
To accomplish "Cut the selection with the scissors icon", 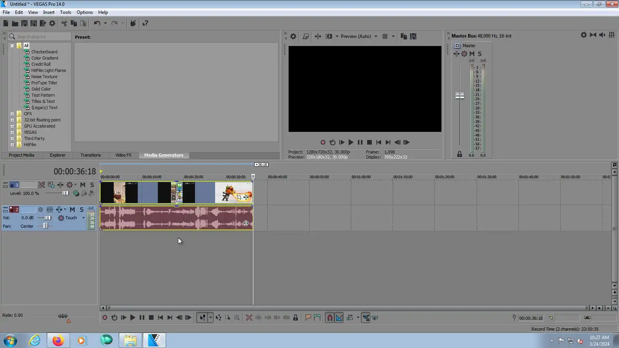I will 64,23.
